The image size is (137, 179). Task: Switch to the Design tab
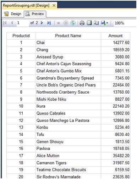[x=13, y=14]
